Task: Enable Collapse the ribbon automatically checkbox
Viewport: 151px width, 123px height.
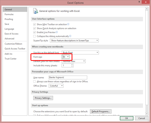Action: coord(34,36)
